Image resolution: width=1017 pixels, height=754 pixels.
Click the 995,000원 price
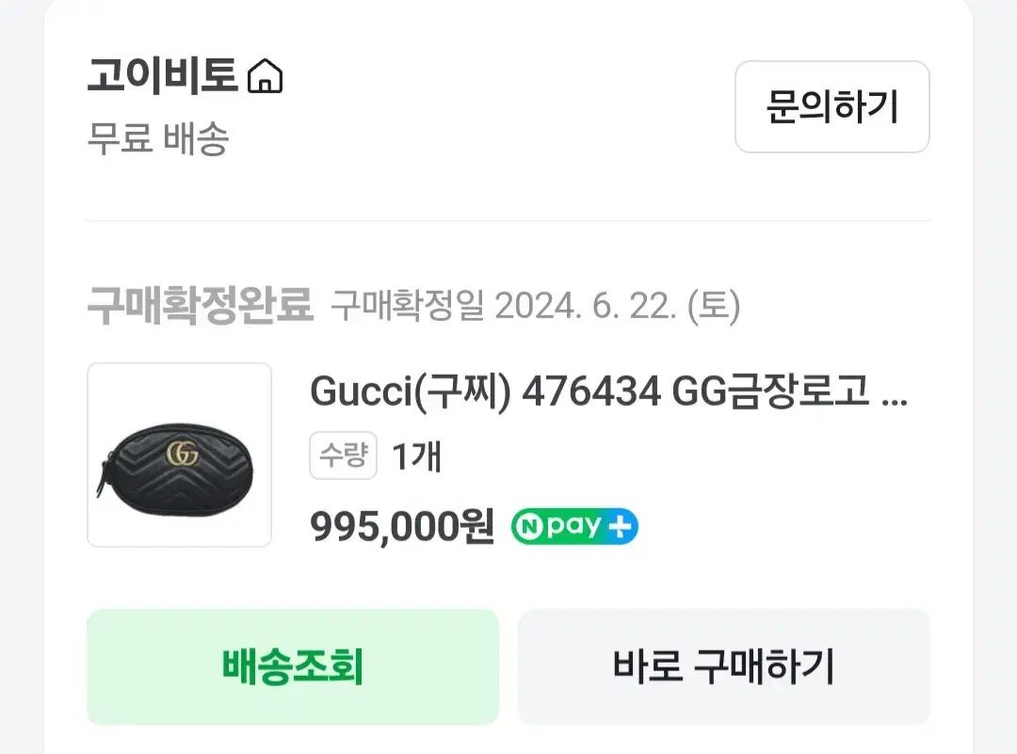click(x=402, y=527)
